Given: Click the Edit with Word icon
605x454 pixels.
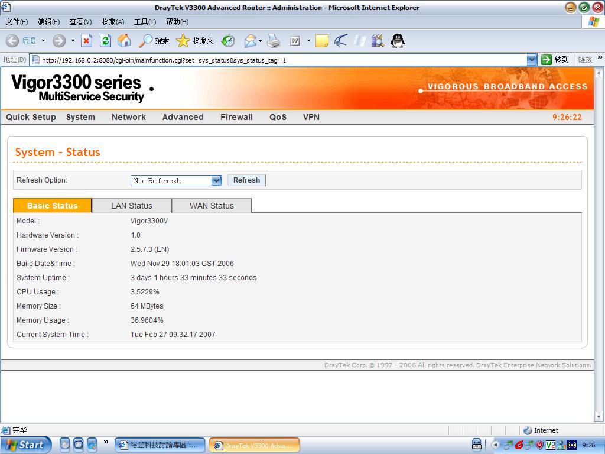Looking at the screenshot, I should (295, 41).
